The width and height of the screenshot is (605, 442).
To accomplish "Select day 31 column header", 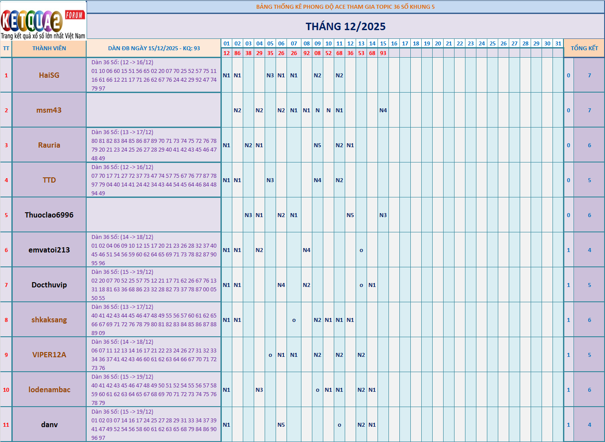I will 558,44.
